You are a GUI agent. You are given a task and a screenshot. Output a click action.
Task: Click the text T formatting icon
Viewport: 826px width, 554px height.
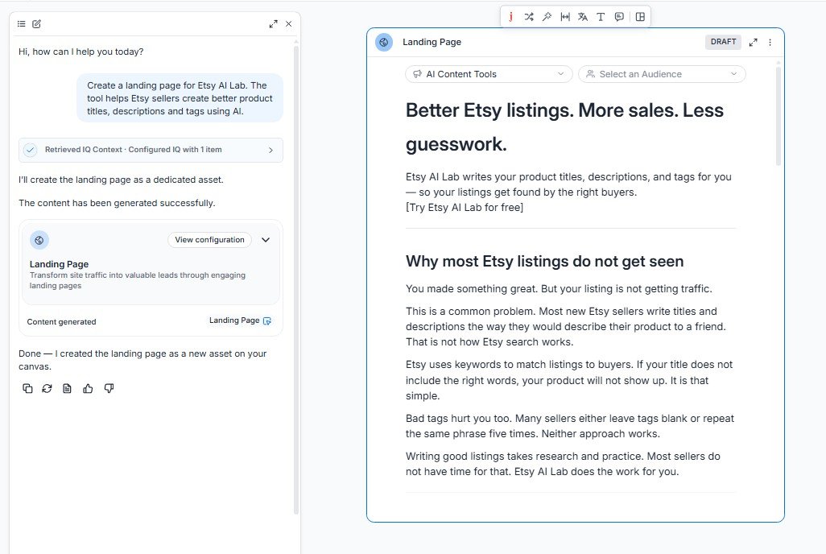click(x=601, y=17)
